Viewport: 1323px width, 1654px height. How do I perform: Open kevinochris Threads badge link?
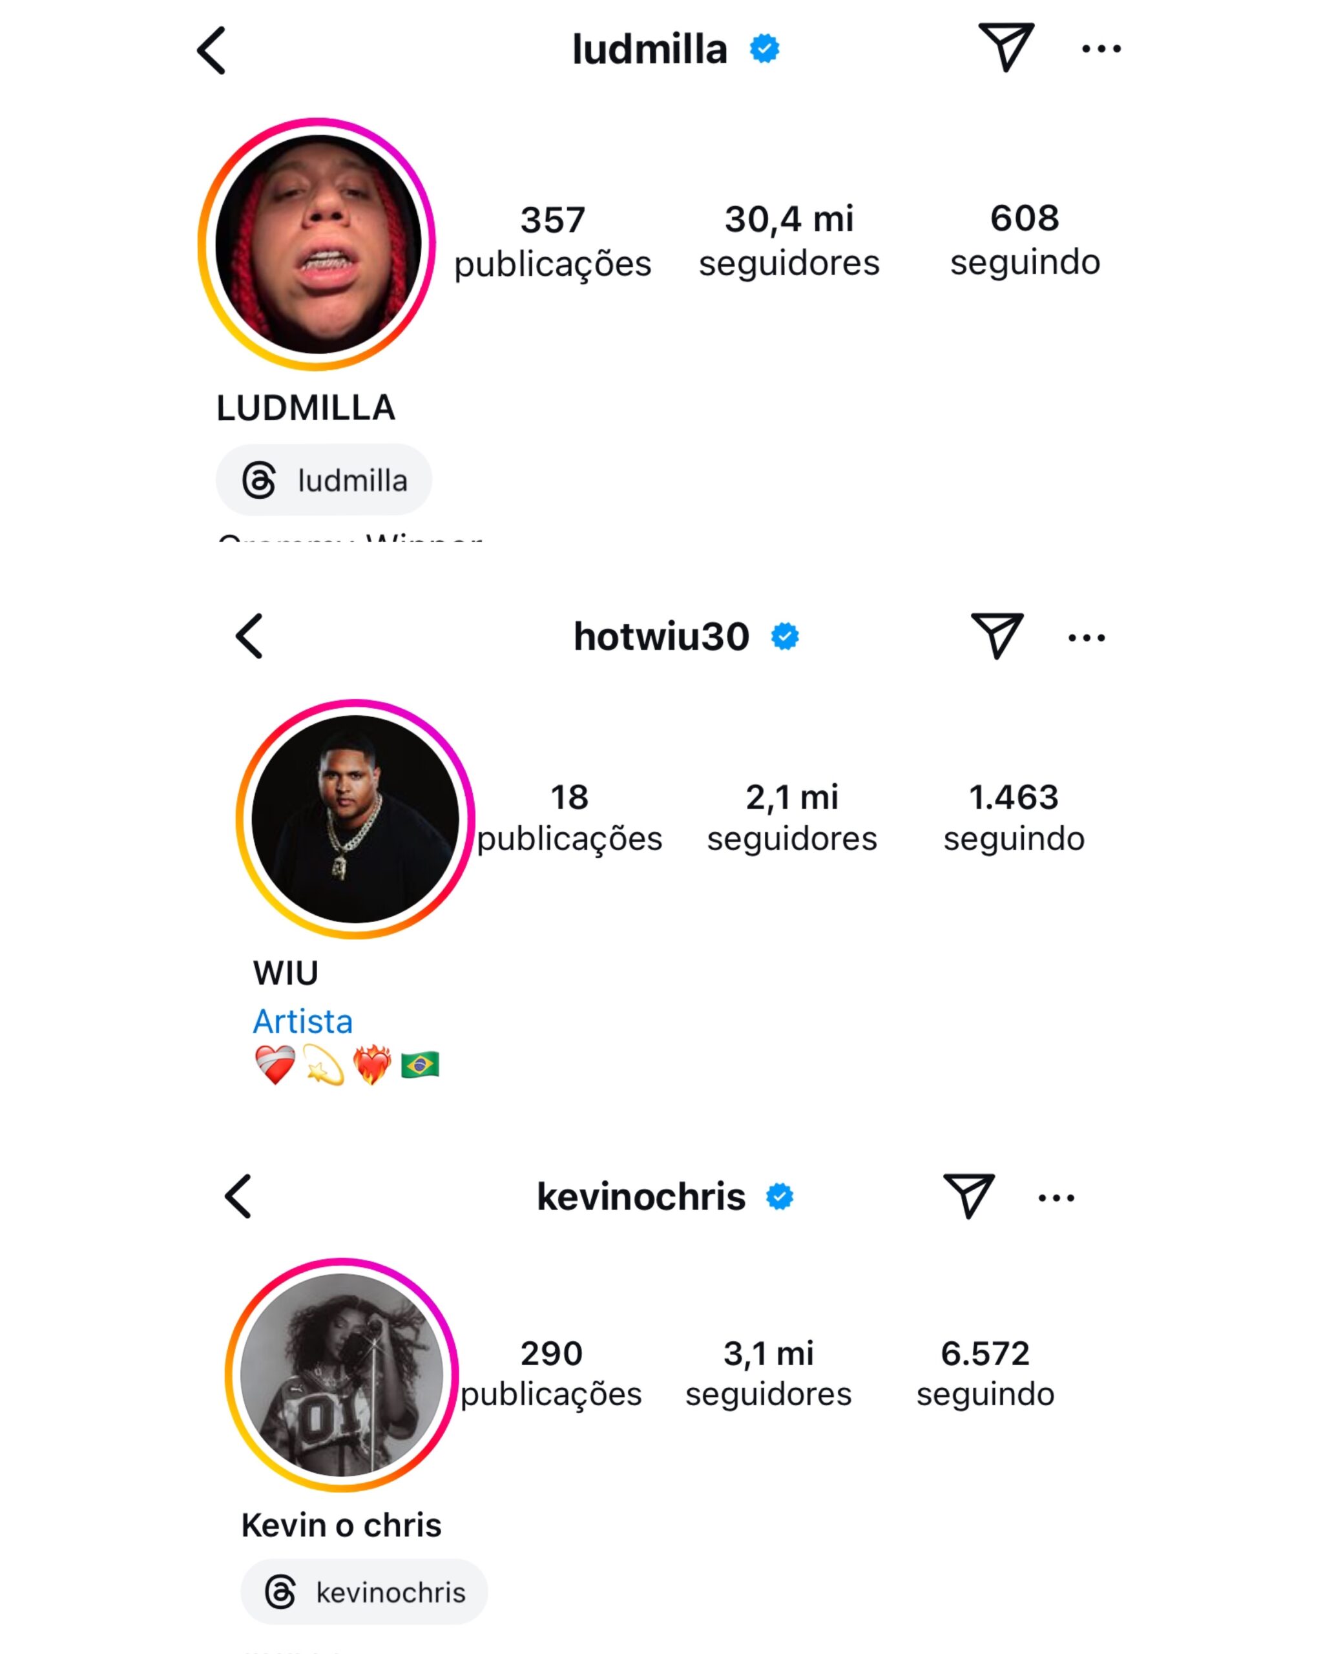coord(364,1593)
